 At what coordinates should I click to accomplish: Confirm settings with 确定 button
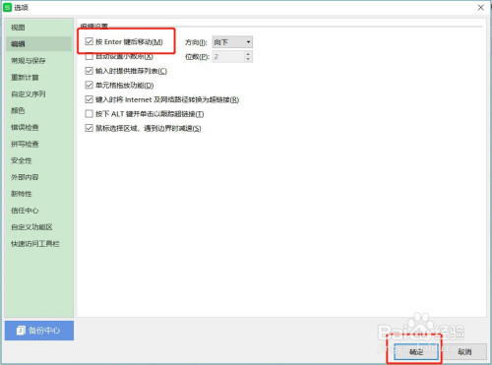[x=416, y=352]
